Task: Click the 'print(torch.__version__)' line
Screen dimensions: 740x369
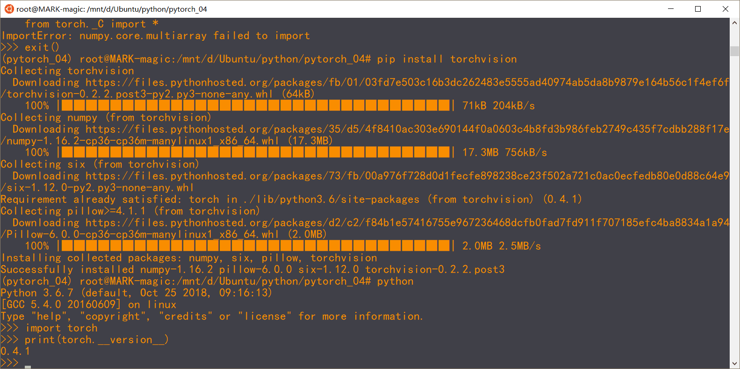Action: (85, 340)
